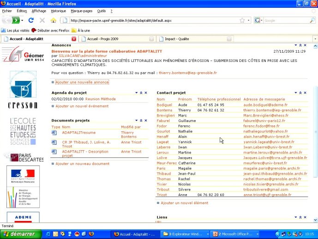This screenshot has height=239, width=318.
Task: Sort contacts by the Nom column header
Action: [161, 99]
